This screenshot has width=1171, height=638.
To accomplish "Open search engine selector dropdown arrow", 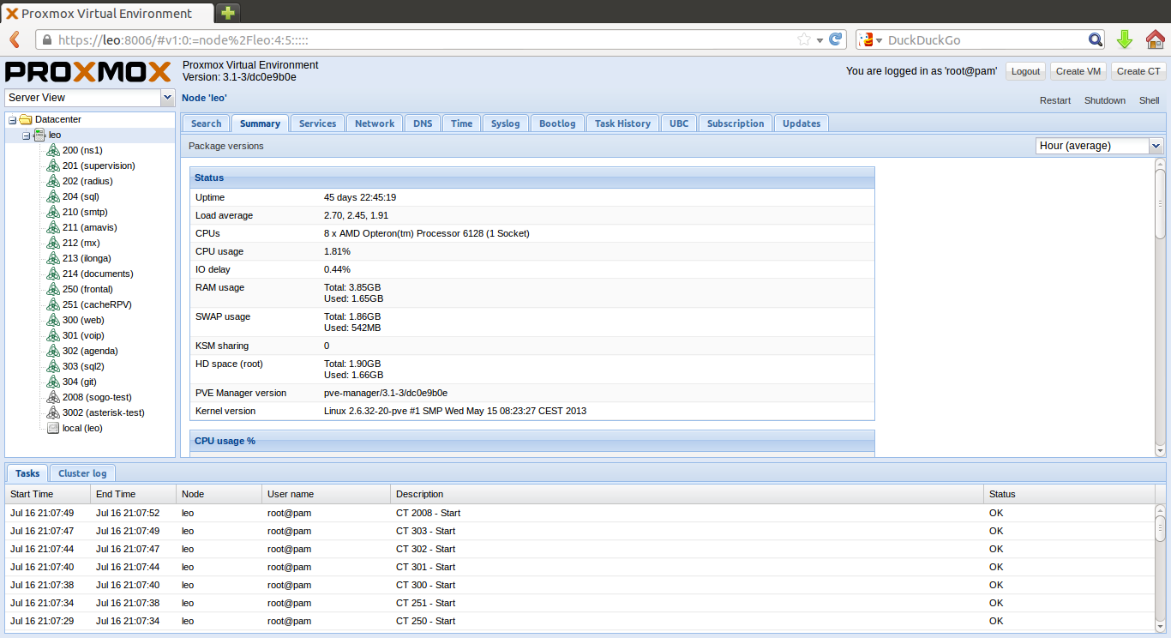I will pos(879,39).
